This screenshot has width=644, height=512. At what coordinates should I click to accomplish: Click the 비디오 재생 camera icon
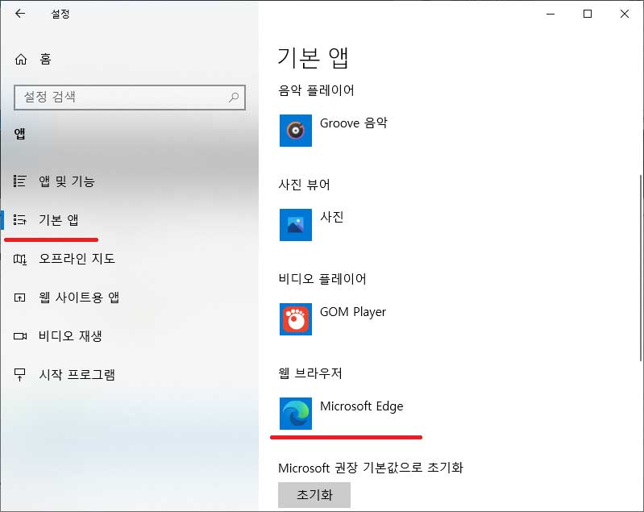[x=19, y=336]
